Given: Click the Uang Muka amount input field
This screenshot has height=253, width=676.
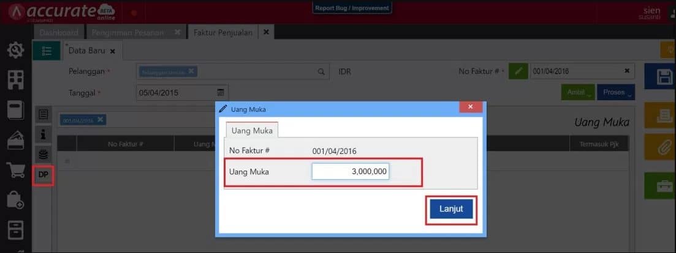Looking at the screenshot, I should (351, 172).
